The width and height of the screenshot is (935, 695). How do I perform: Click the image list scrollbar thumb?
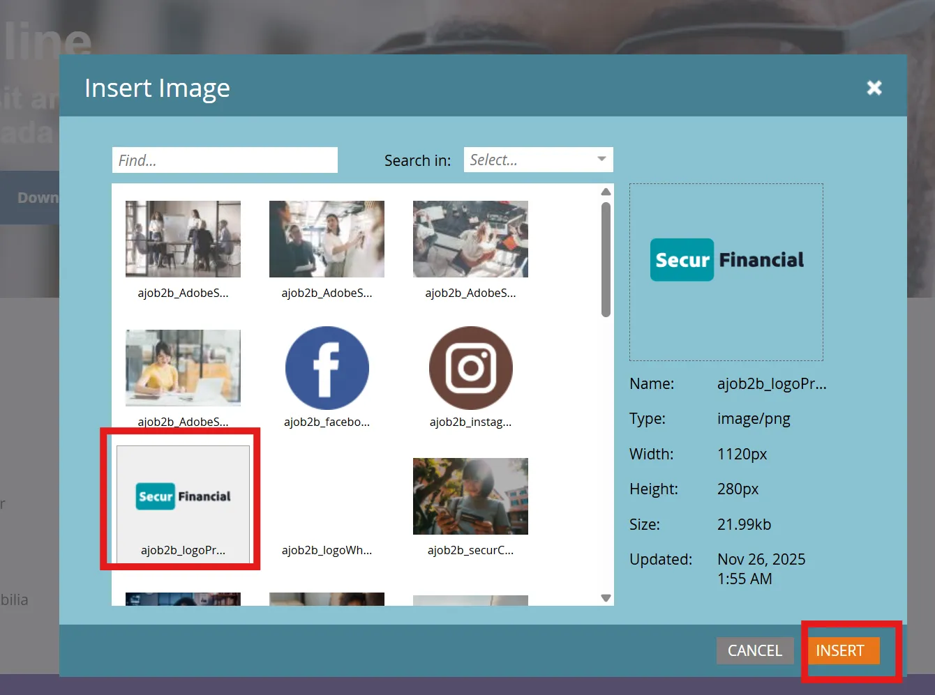tap(606, 259)
